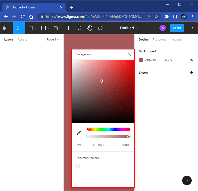Screen dimensions: 198x191
Task: Click the blue Share button
Action: tap(177, 28)
